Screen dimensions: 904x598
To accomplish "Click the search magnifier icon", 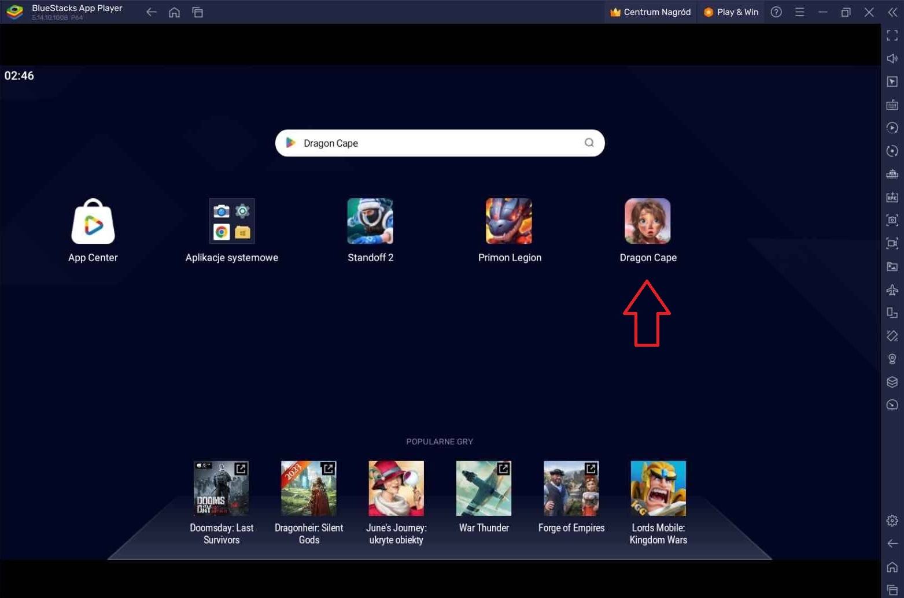I will pos(589,143).
